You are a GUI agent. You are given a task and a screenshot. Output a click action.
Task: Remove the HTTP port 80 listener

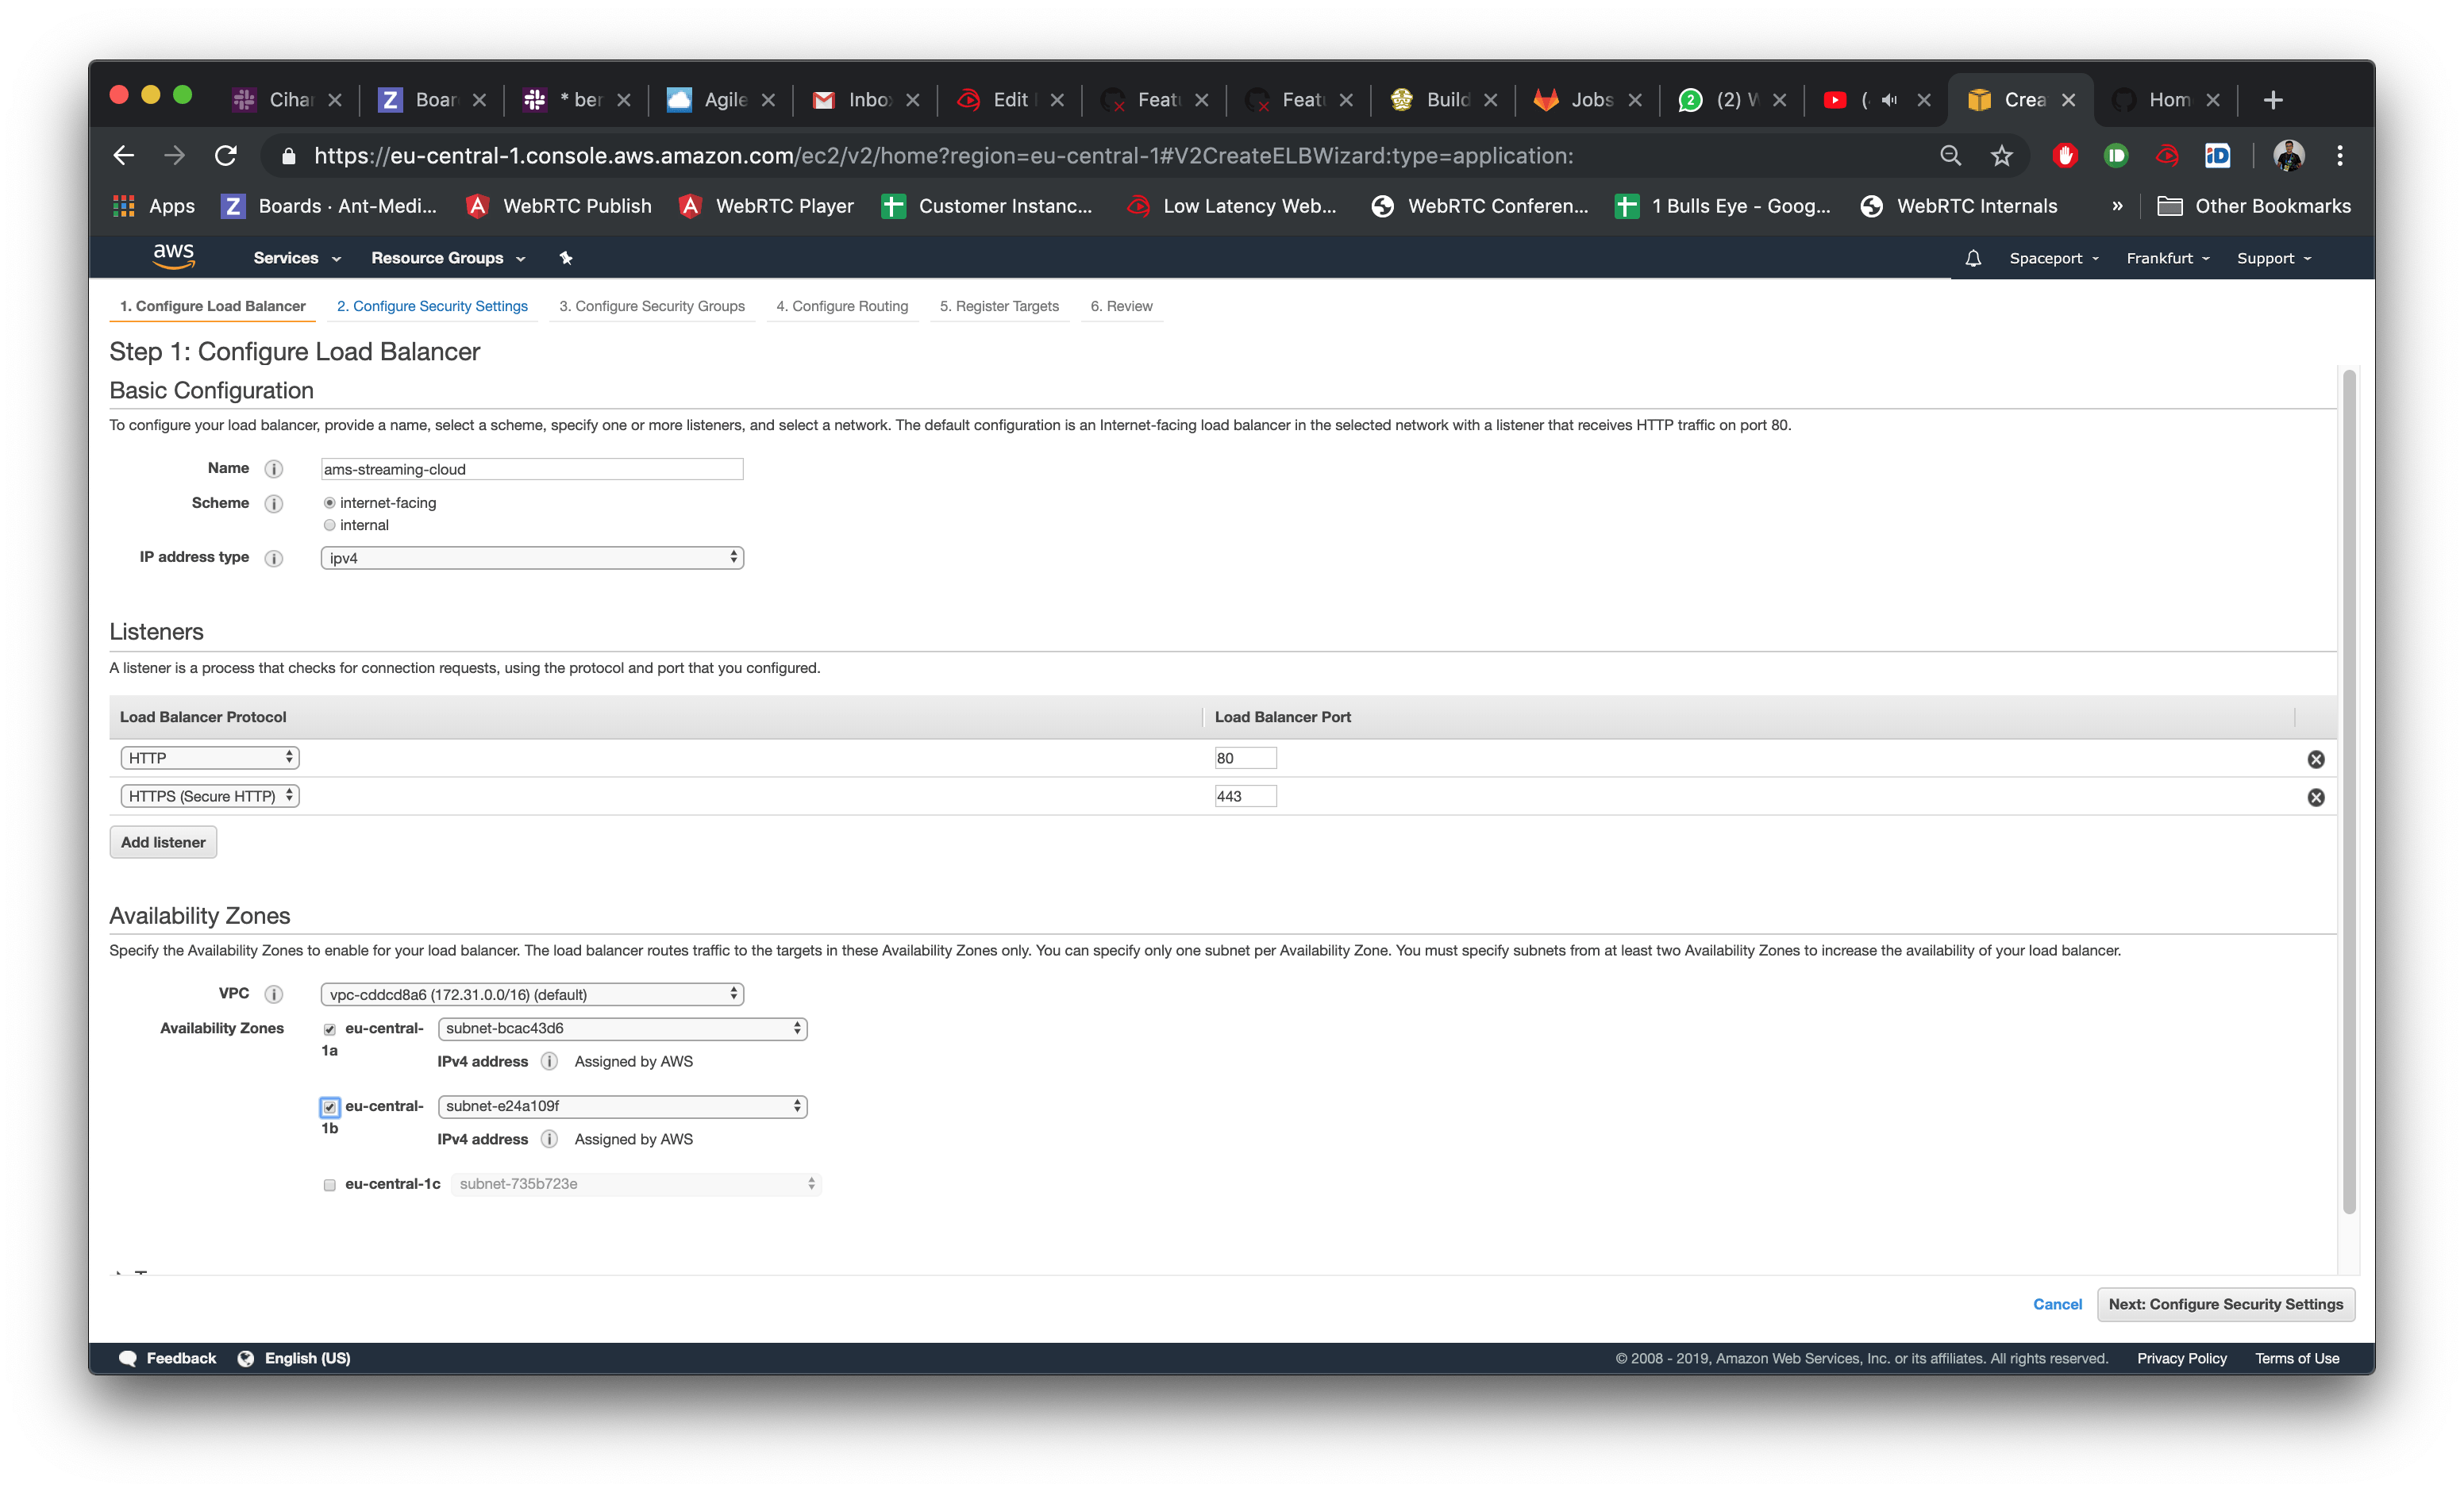pos(2315,759)
